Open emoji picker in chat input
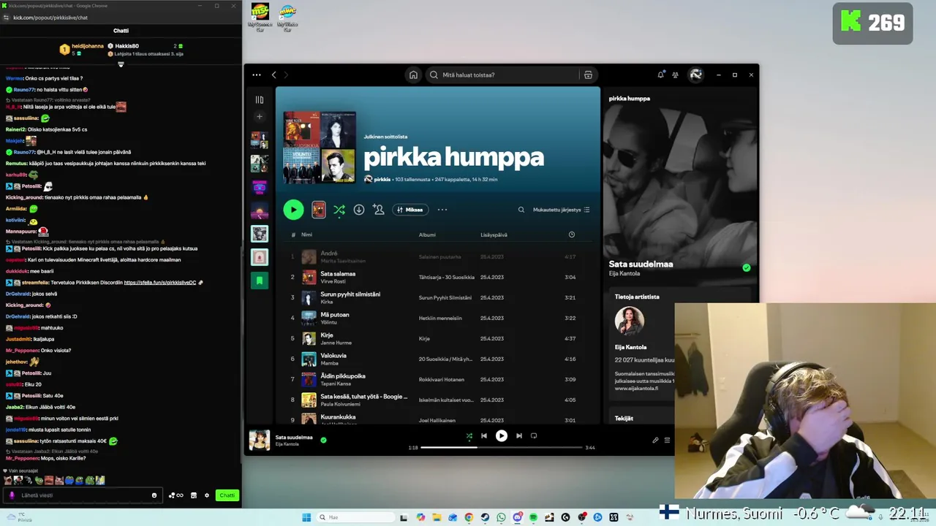This screenshot has width=936, height=526. coord(154,495)
